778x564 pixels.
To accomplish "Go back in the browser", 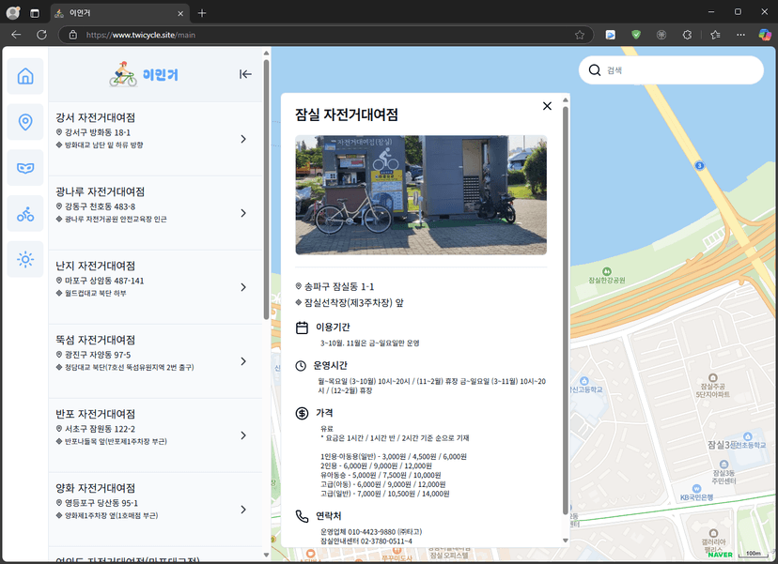I will pos(16,35).
